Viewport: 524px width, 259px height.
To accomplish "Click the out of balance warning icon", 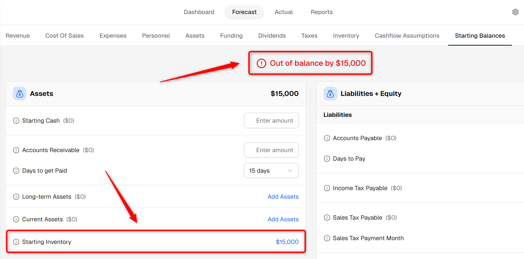I will [x=261, y=63].
